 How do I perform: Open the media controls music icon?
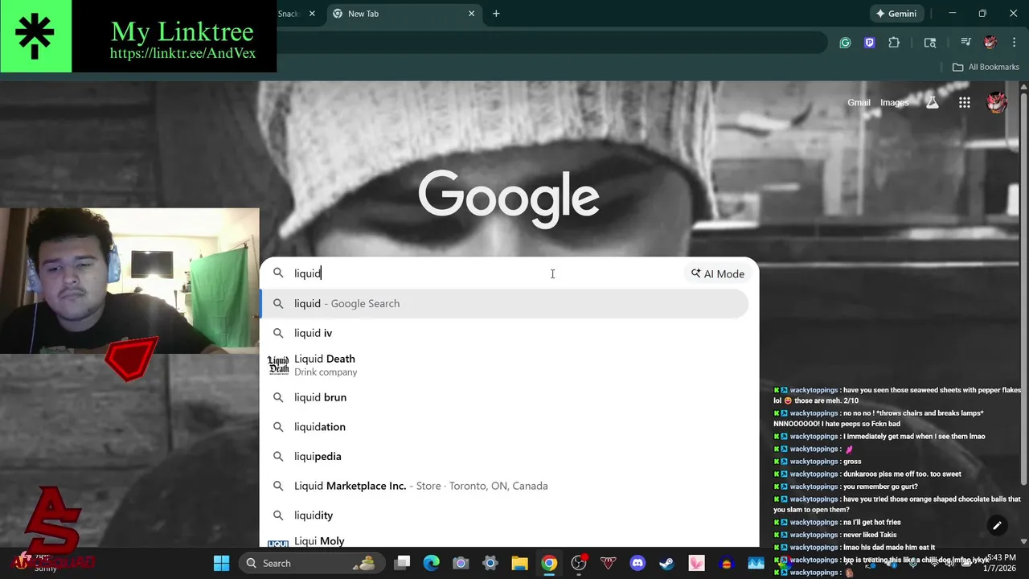point(965,43)
